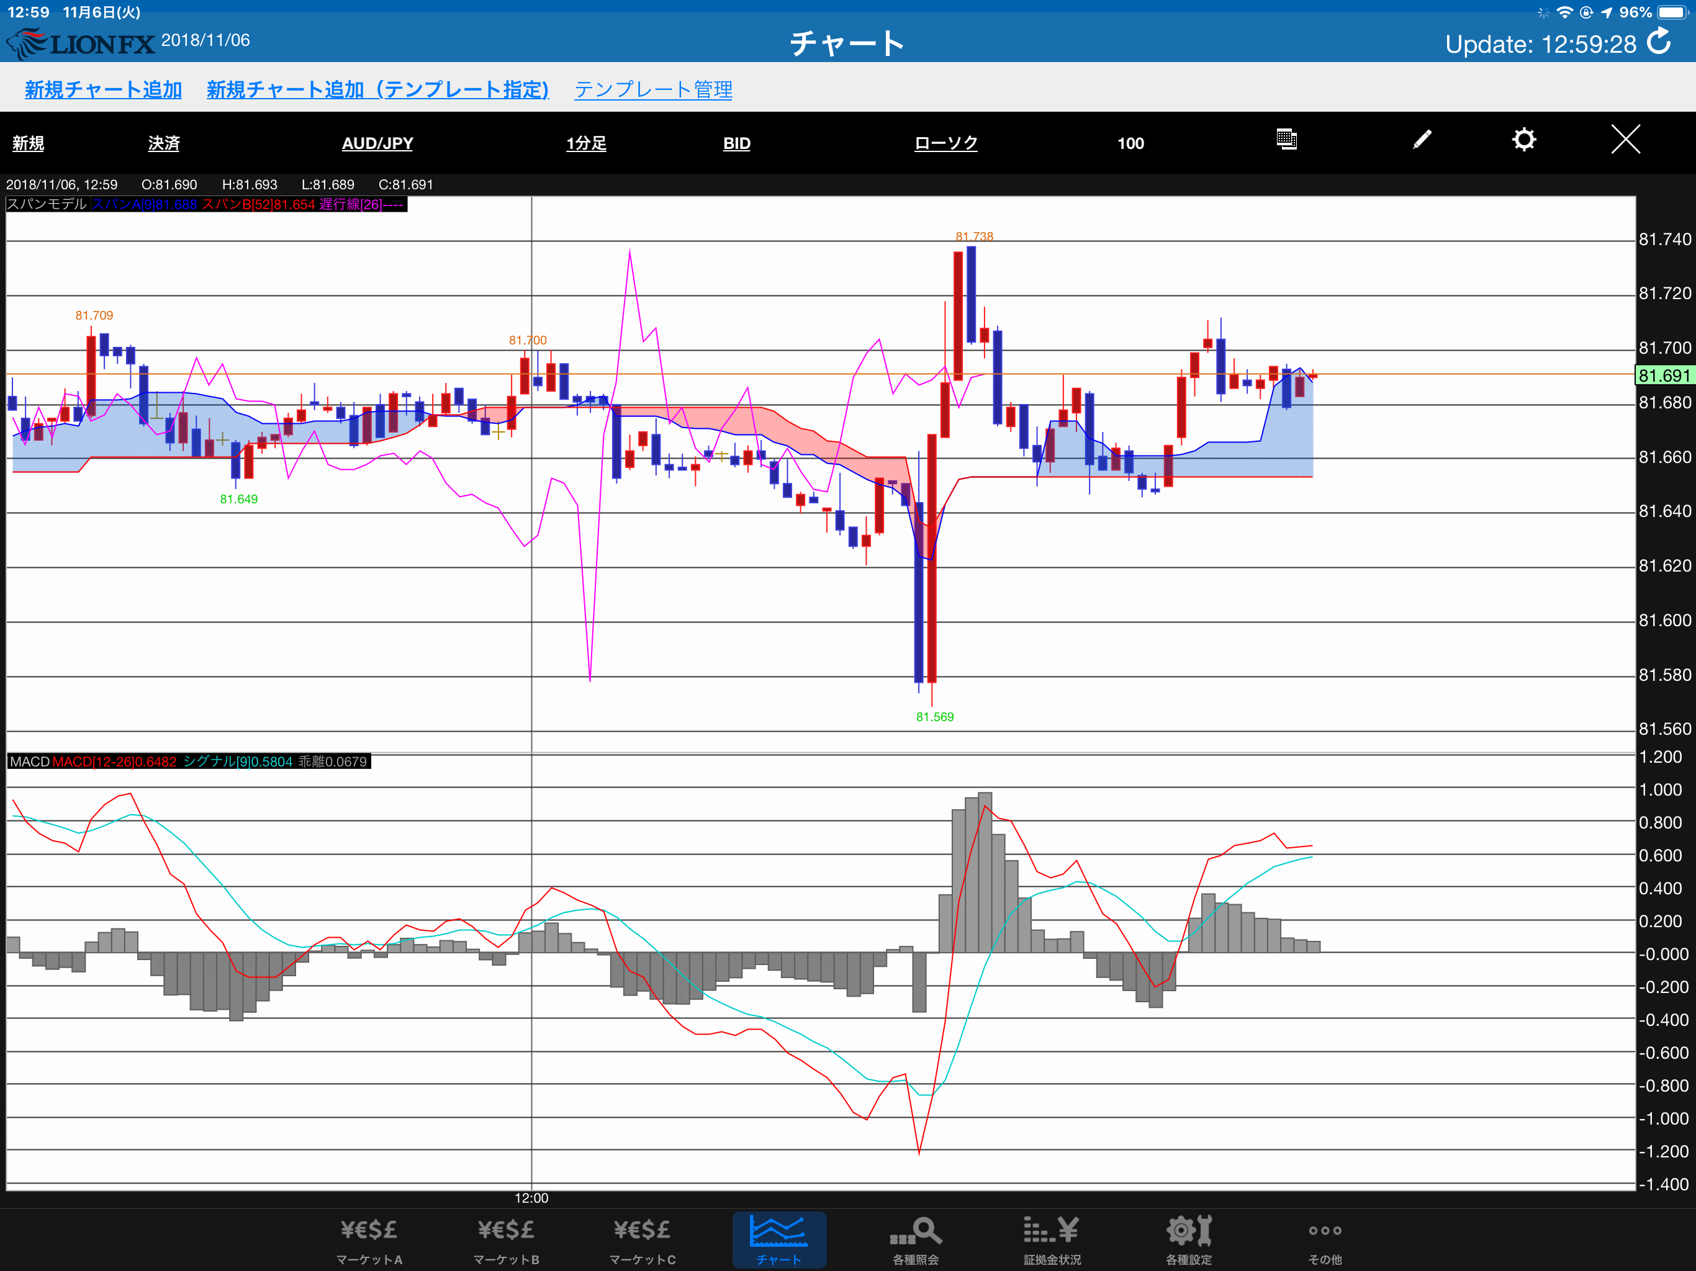The width and height of the screenshot is (1696, 1271).
Task: Tap 遅行線[26] legend text
Action: click(x=361, y=204)
